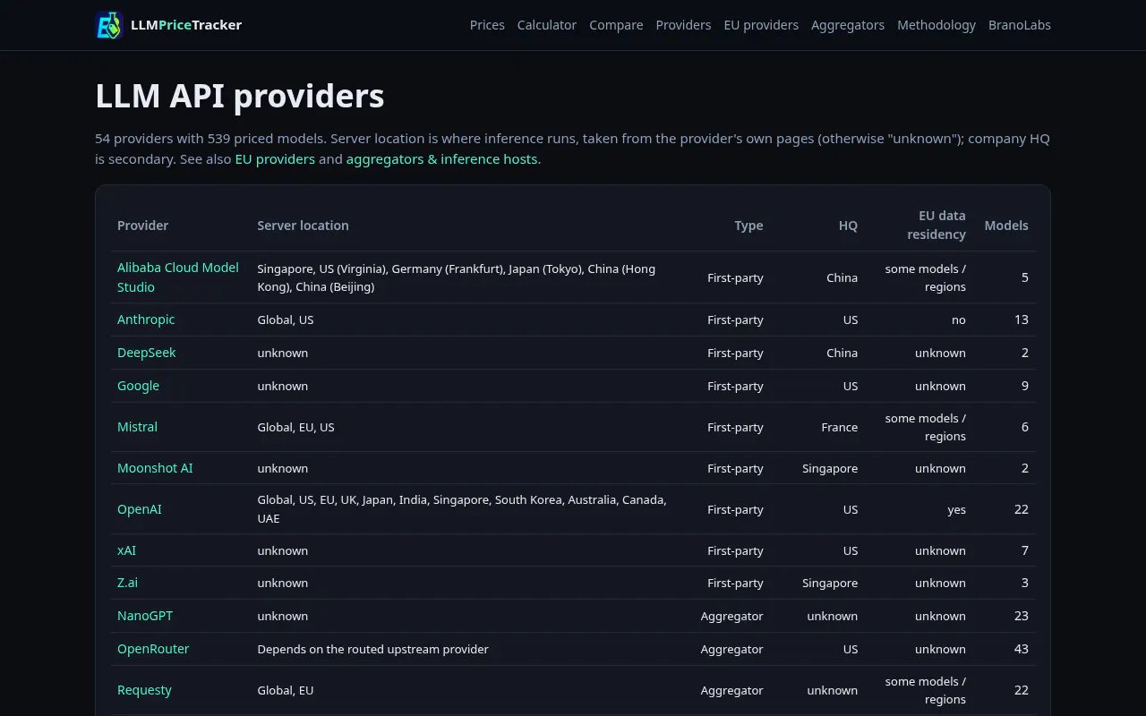Viewport: 1146px width, 716px height.
Task: Click the LLMPriceTracker flask logo icon
Action: 109,25
